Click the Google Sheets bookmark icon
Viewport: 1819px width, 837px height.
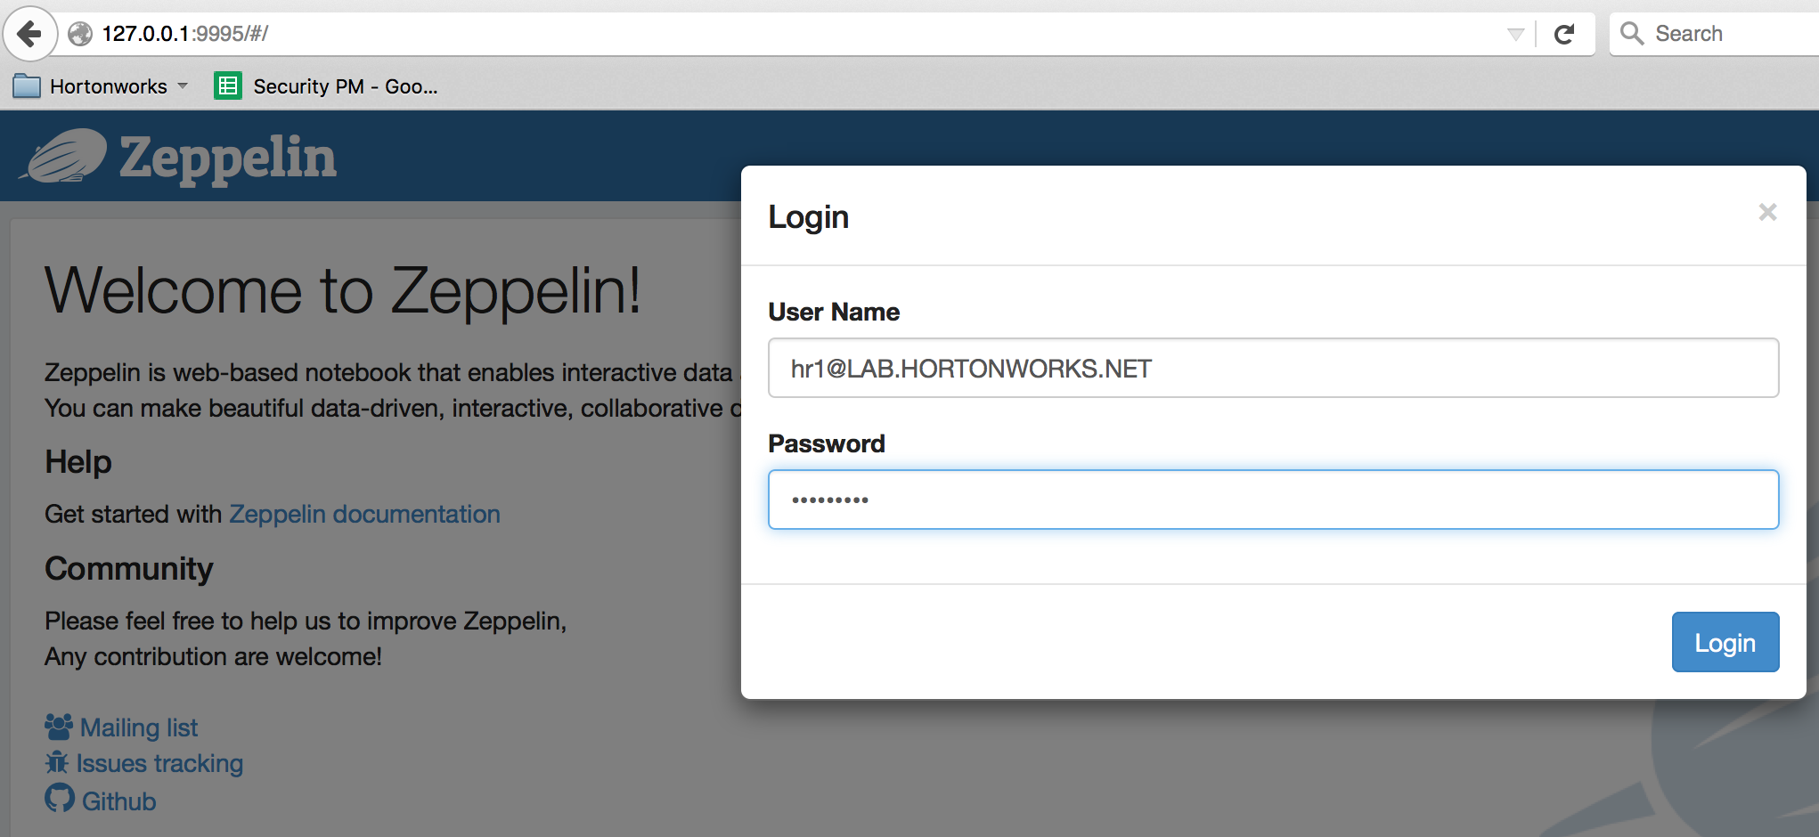click(227, 85)
